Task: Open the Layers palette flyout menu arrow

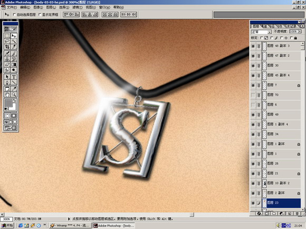Action: click(303, 26)
